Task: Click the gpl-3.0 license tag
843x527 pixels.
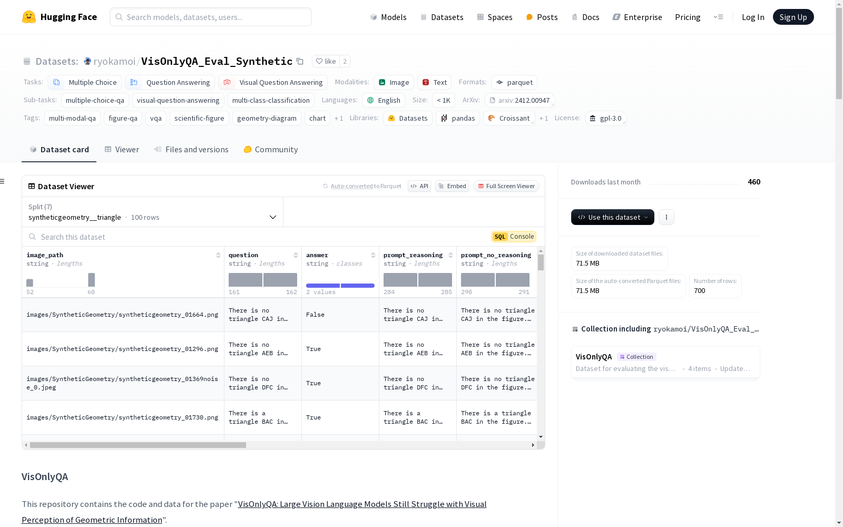Action: point(606,118)
